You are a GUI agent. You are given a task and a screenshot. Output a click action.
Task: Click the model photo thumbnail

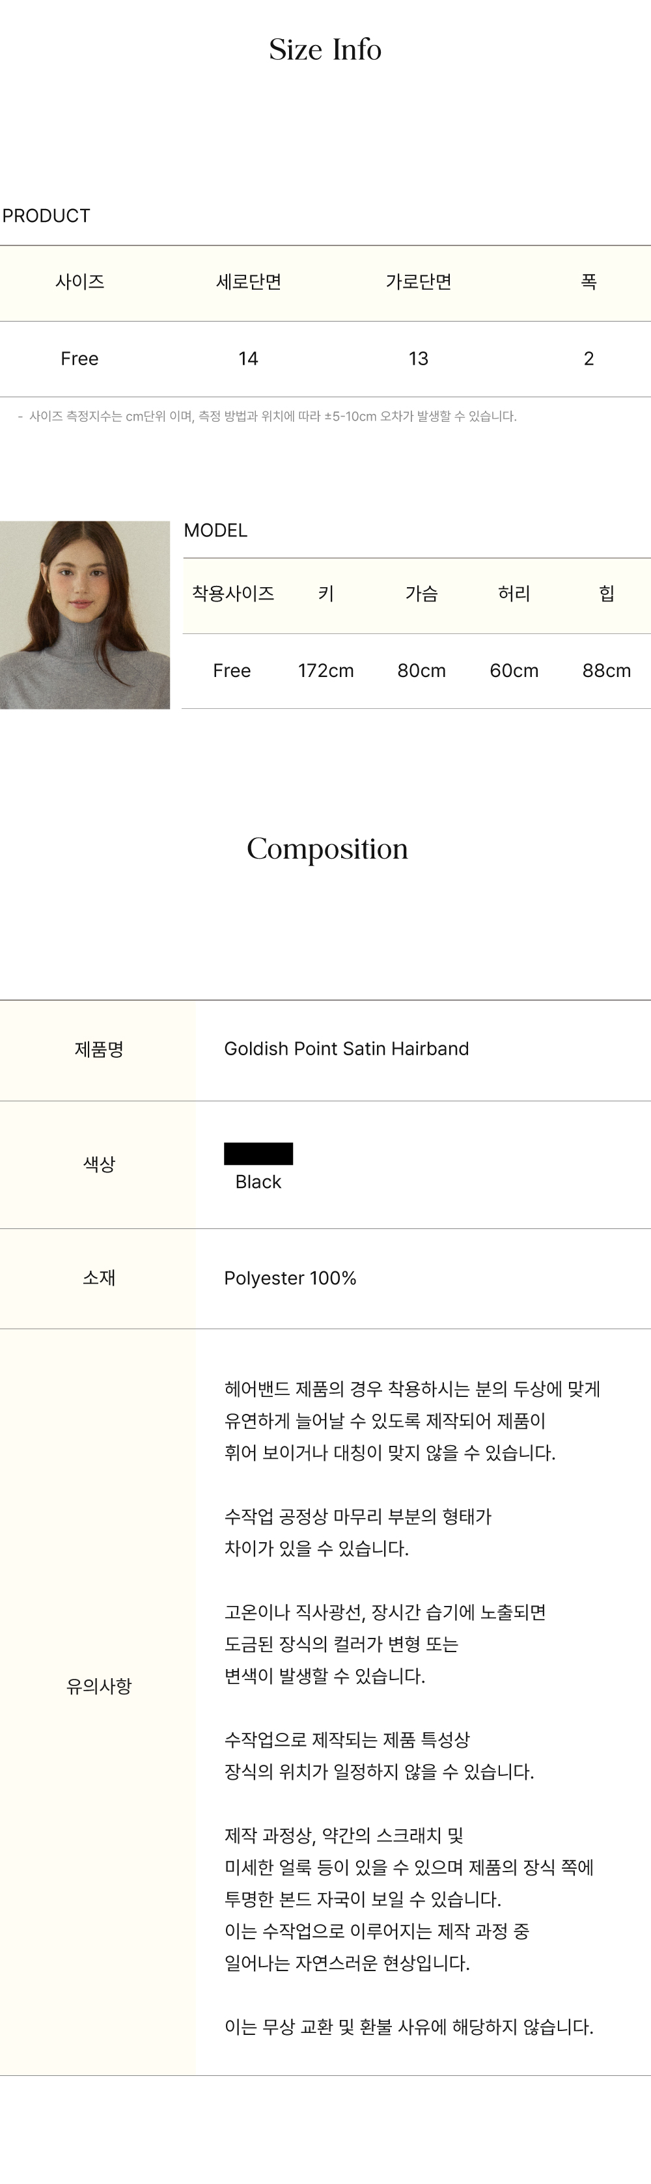(85, 615)
